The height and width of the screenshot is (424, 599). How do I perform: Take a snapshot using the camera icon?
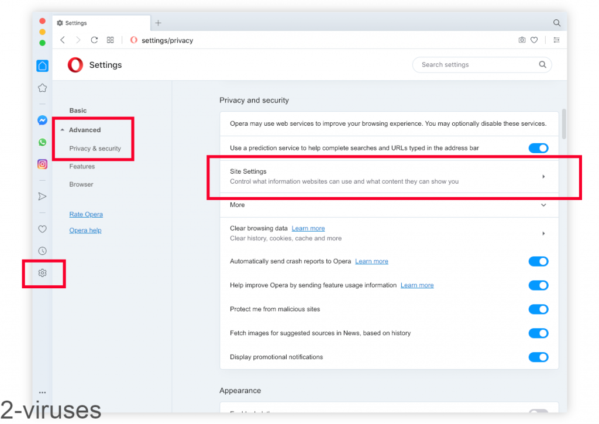[x=522, y=40]
